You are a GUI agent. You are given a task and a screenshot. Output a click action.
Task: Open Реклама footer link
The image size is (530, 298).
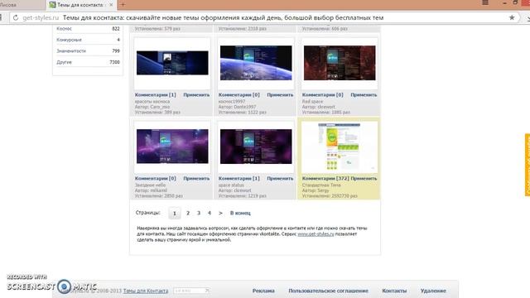click(x=263, y=291)
